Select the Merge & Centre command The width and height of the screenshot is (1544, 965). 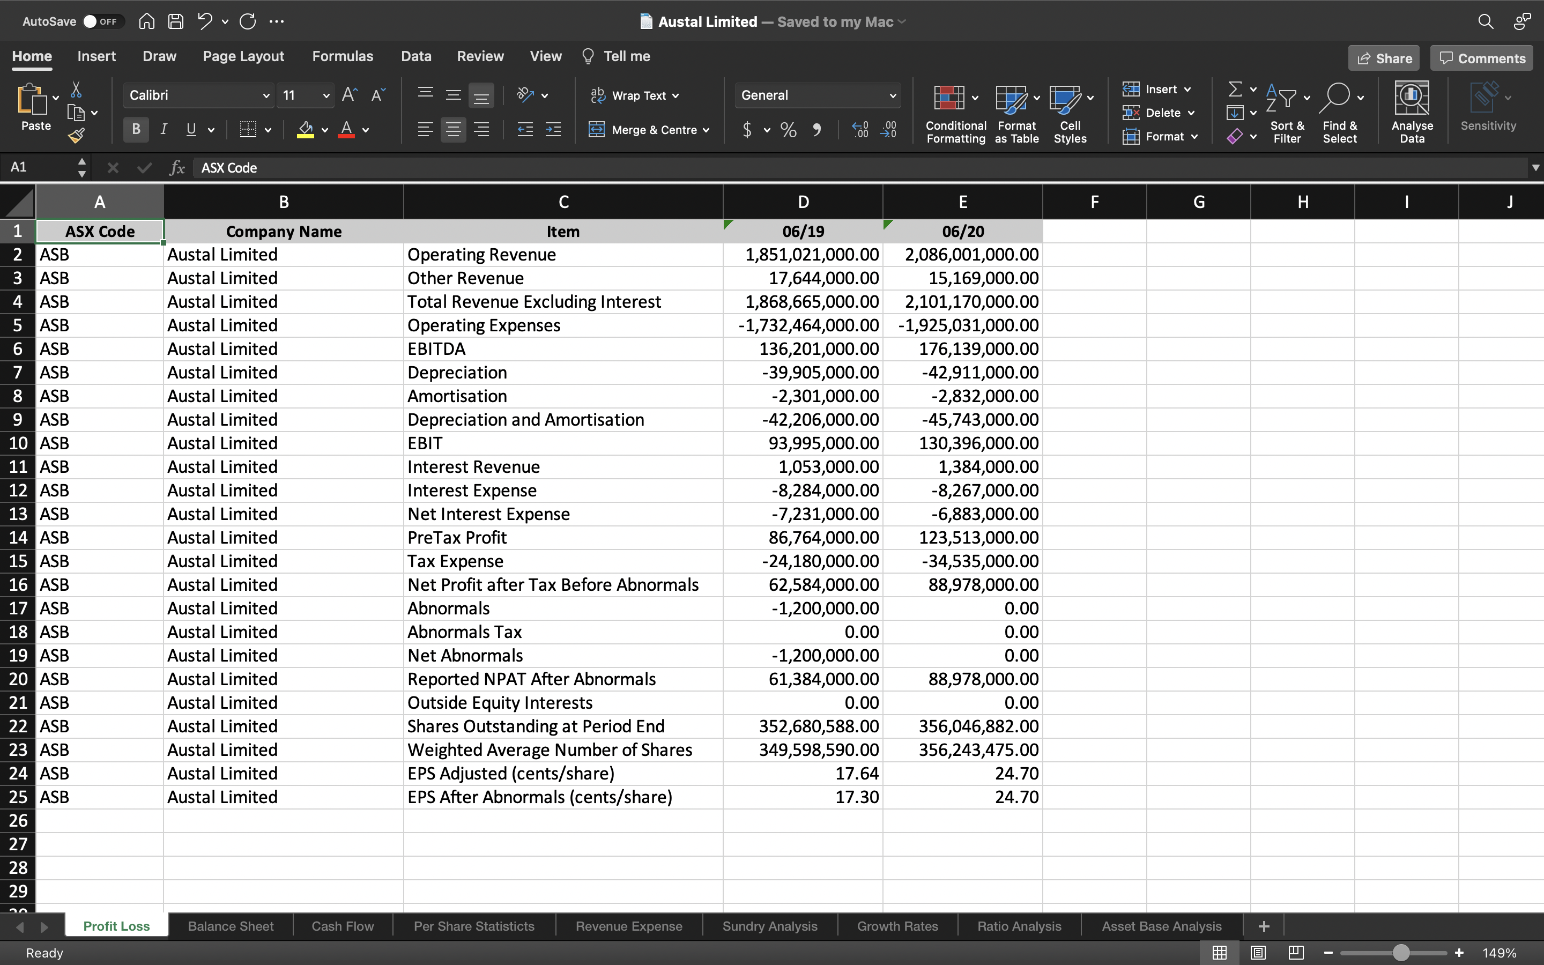(650, 130)
